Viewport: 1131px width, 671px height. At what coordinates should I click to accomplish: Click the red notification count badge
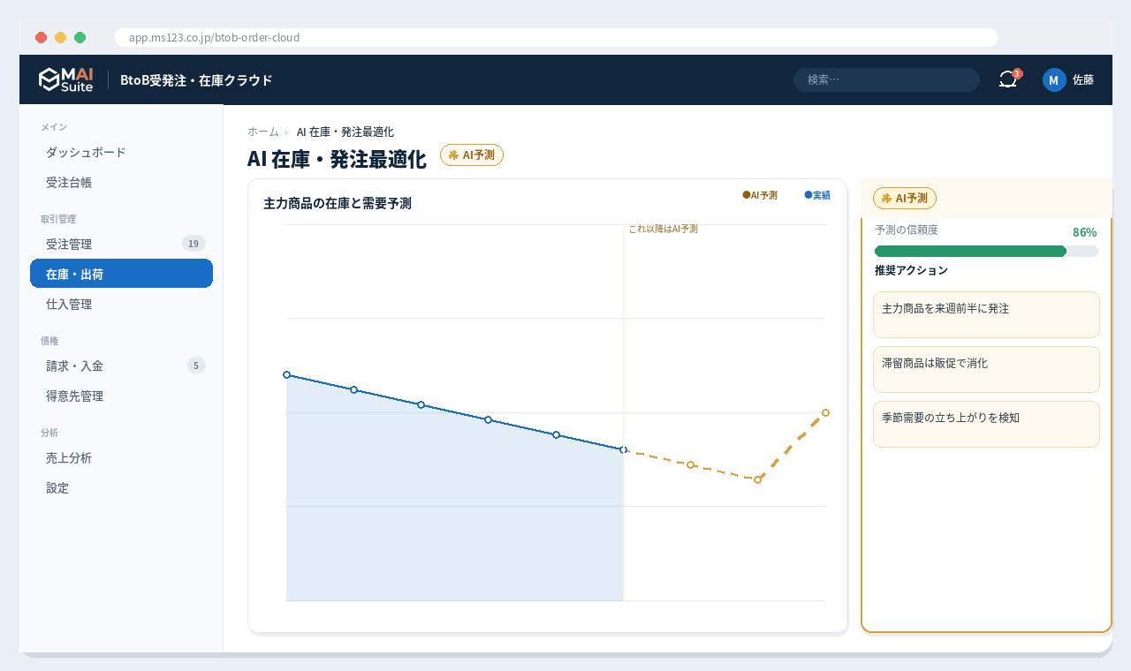point(1017,73)
